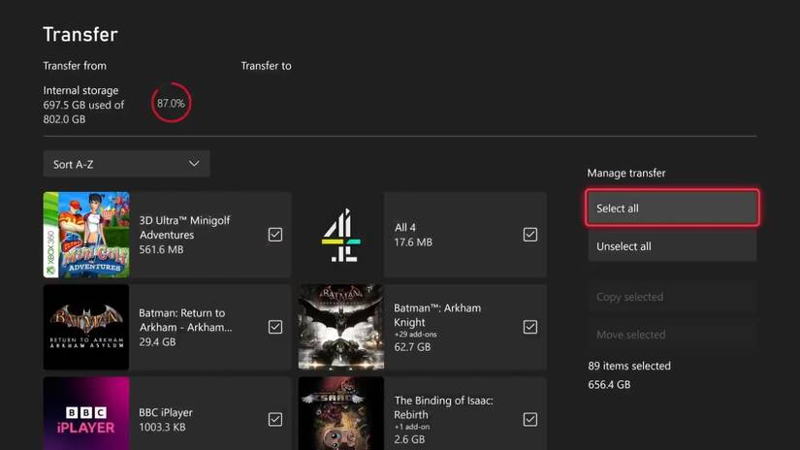The image size is (800, 450).
Task: Click the 17.6 MB size text
Action: coord(413,241)
